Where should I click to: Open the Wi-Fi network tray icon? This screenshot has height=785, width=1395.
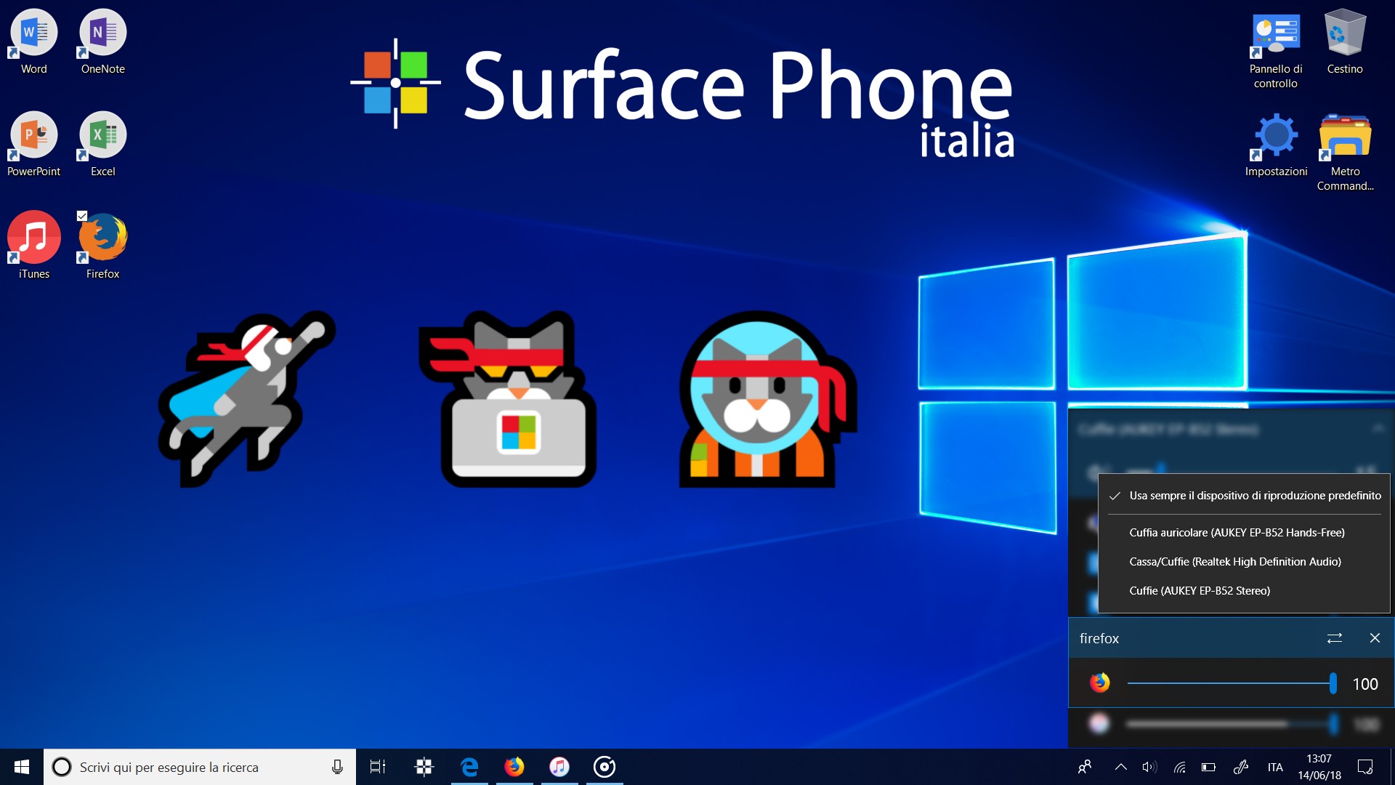(x=1180, y=767)
